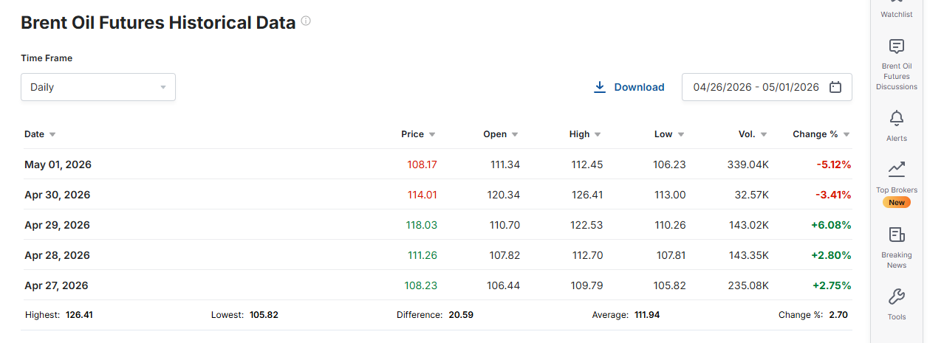Click the info icon beside Historical Data title
The width and height of the screenshot is (944, 343).
click(x=306, y=21)
